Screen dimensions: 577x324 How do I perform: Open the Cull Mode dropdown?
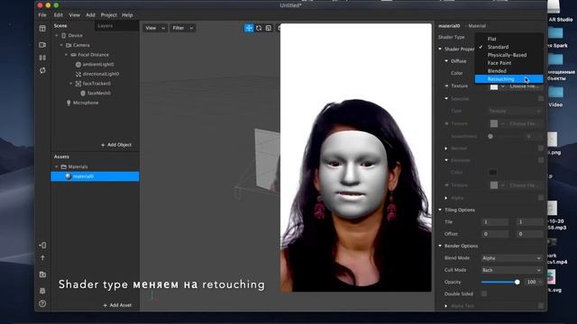point(511,270)
